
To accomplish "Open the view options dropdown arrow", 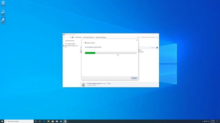I will 154,48.
